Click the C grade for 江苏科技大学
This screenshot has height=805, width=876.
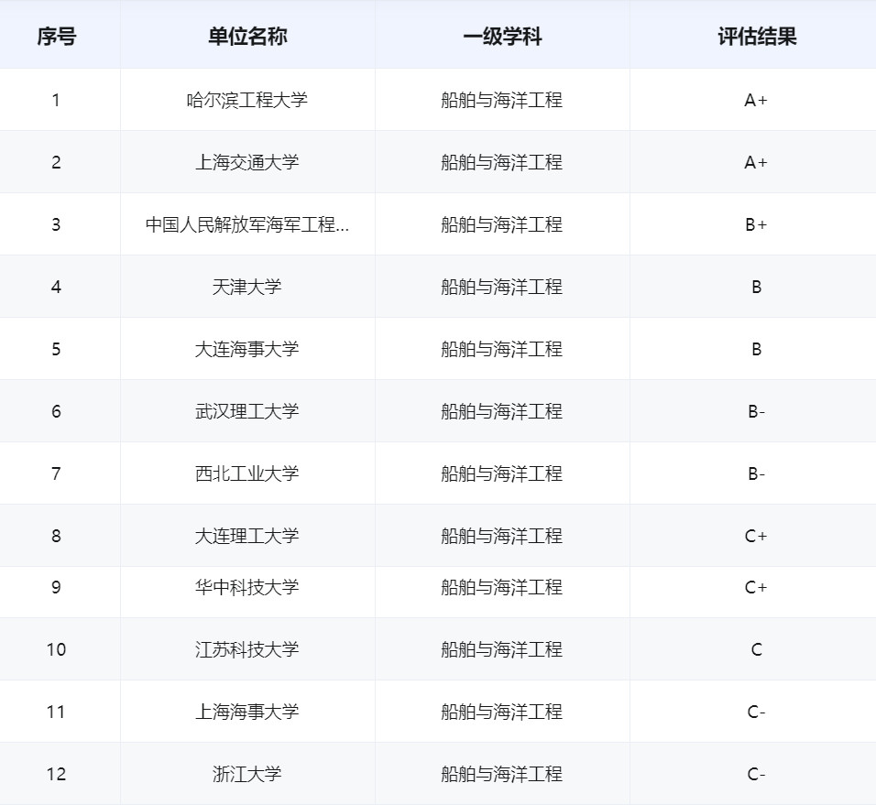point(756,649)
